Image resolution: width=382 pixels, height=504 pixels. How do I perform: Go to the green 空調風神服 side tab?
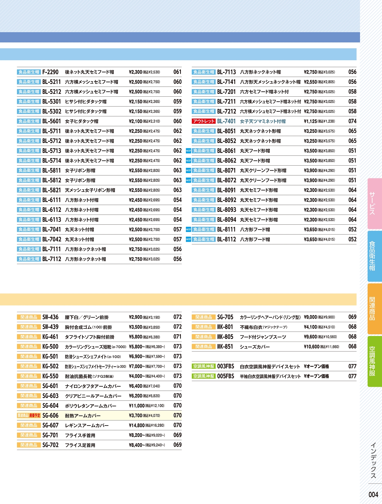(374, 361)
